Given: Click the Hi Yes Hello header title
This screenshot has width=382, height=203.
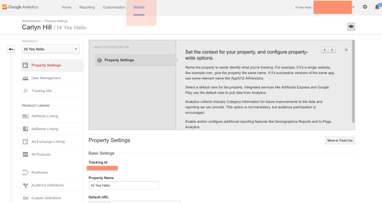Looking at the screenshot, I should [72, 28].
